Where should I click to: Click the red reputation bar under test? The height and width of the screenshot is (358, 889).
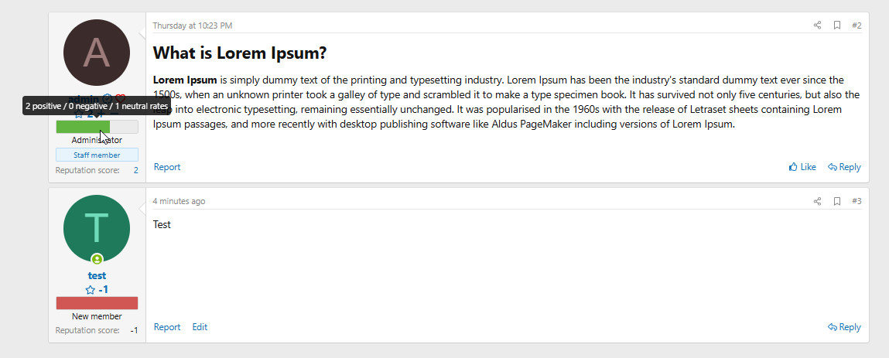click(x=97, y=303)
